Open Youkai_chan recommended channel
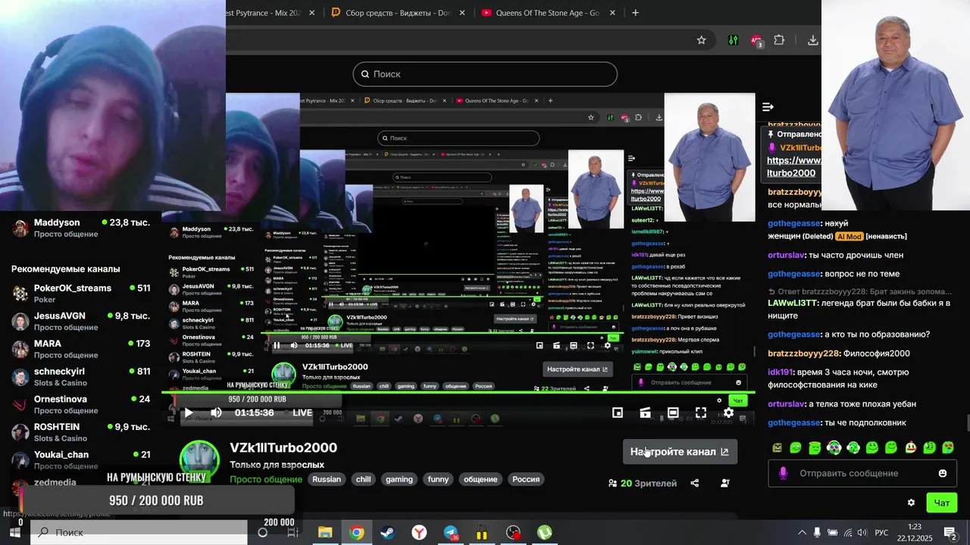Image resolution: width=970 pixels, height=545 pixels. pos(80,460)
